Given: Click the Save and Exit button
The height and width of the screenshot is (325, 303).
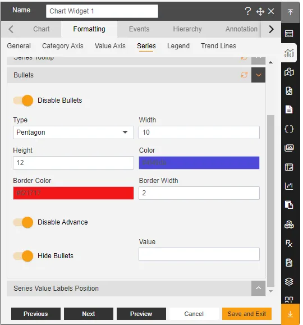Looking at the screenshot, I should tap(247, 314).
